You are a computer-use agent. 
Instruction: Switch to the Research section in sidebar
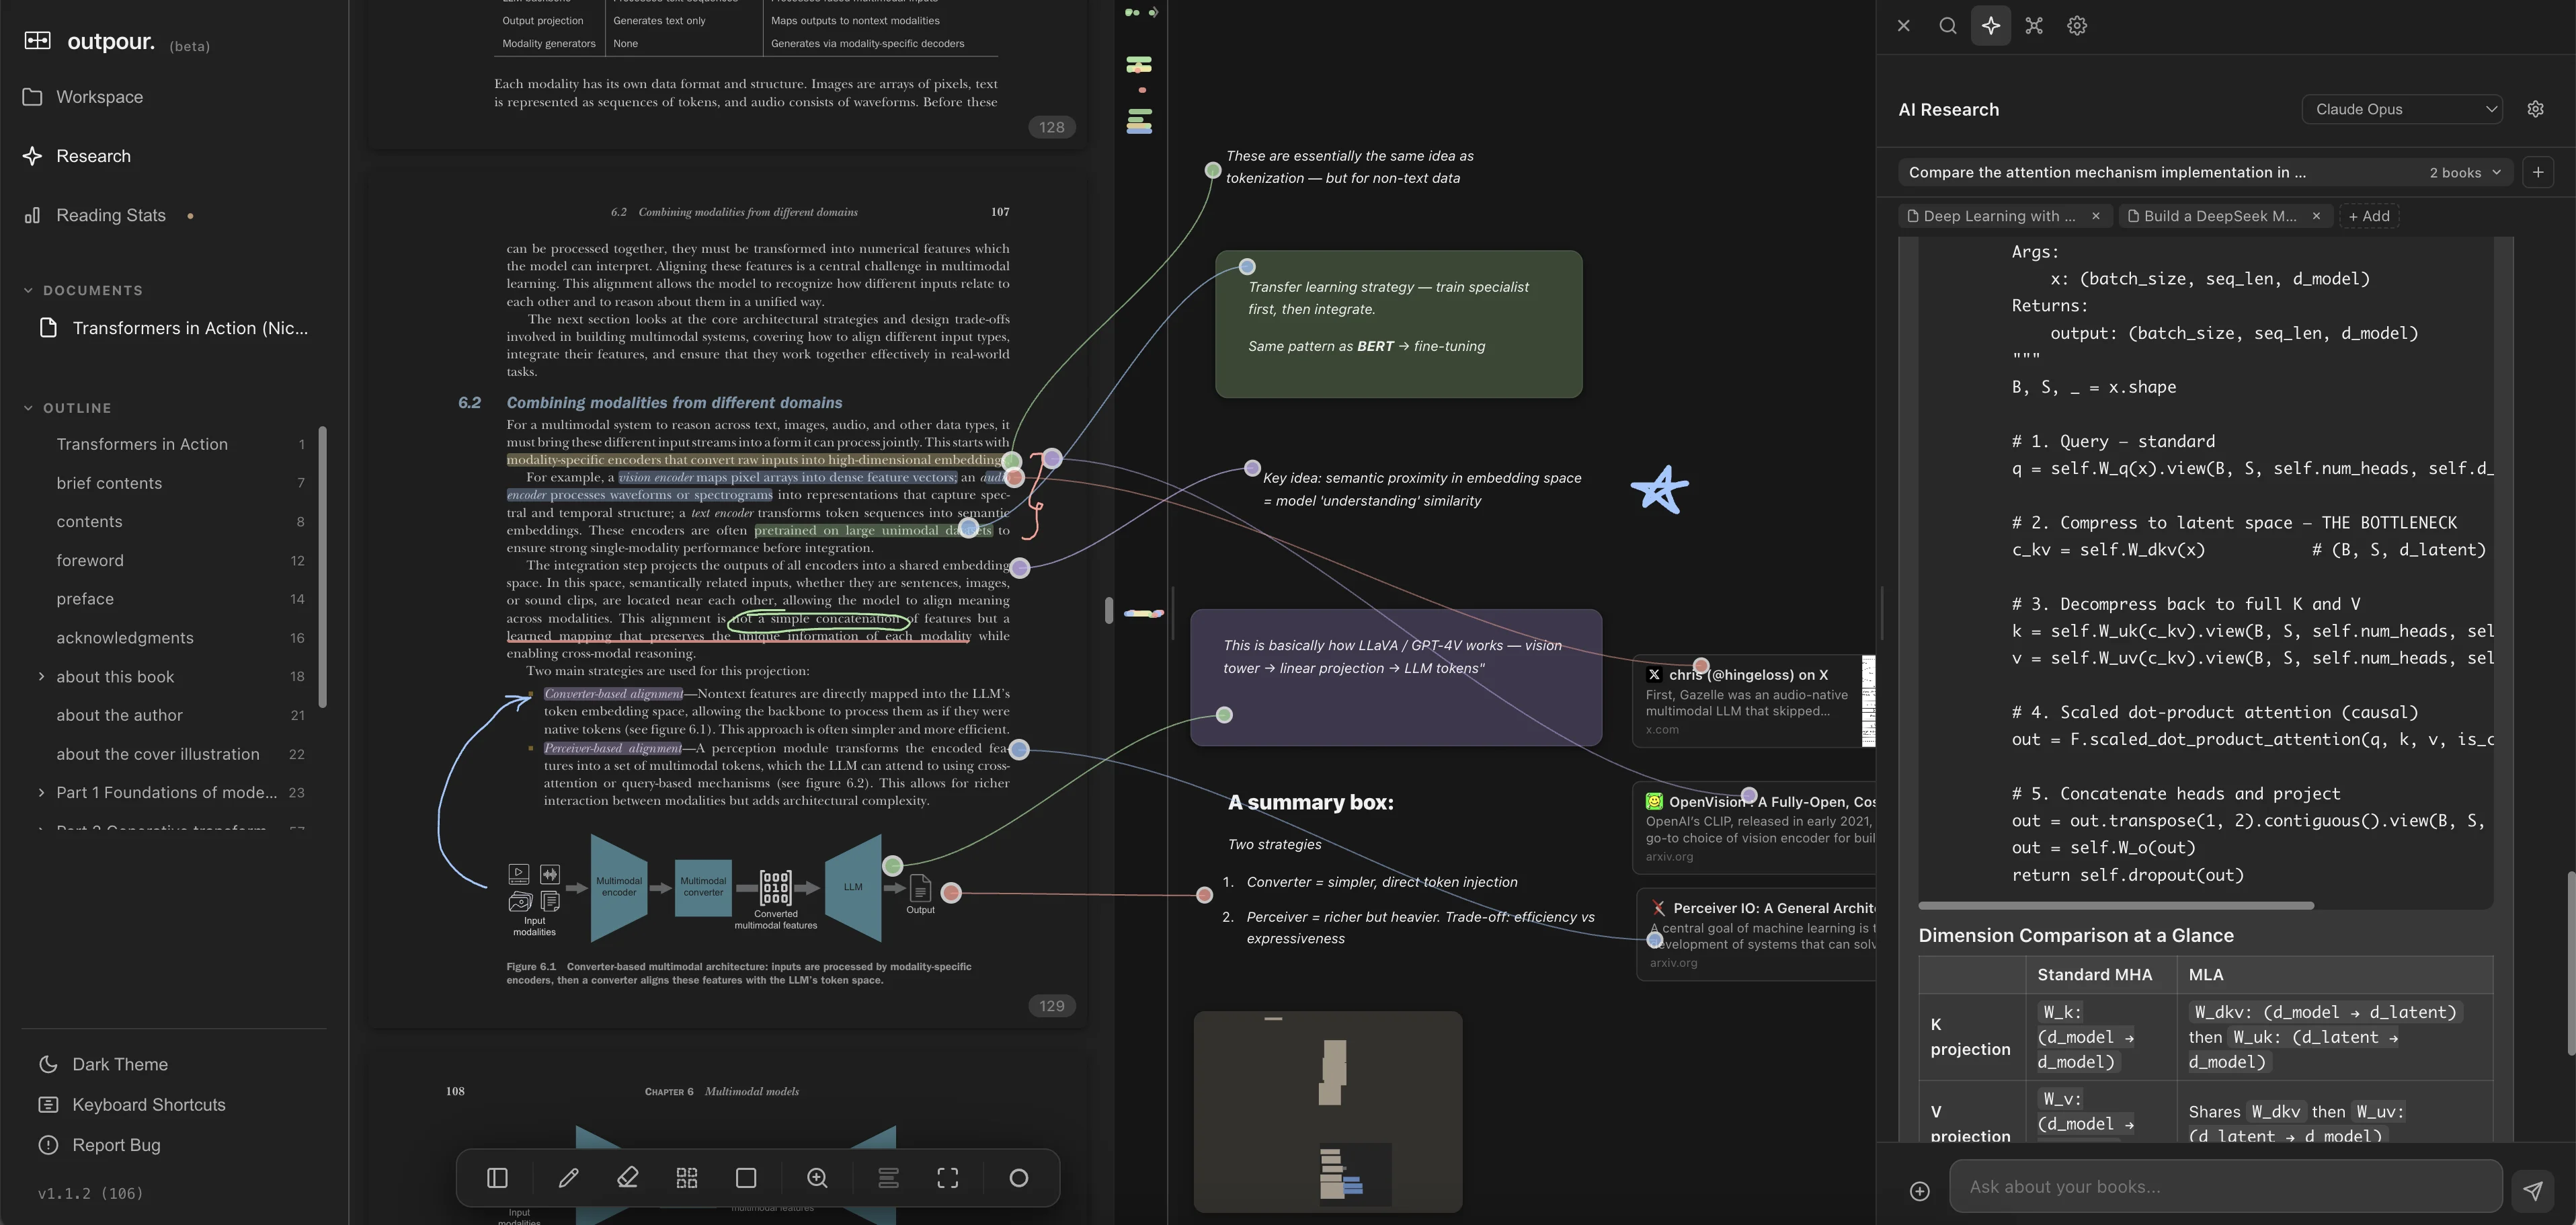coord(93,156)
